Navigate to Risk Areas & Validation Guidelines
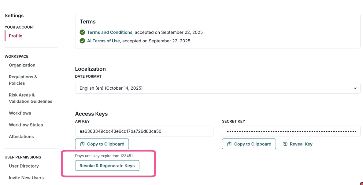363x185 pixels. click(30, 98)
